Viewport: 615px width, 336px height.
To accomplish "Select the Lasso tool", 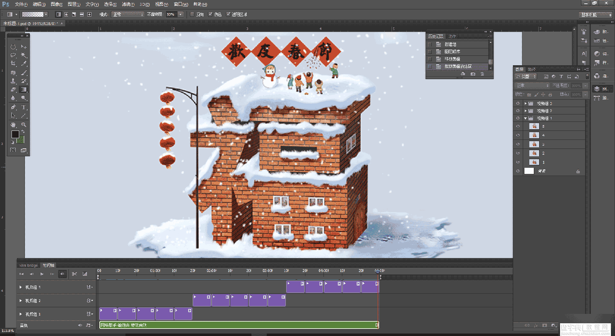I will coord(13,55).
